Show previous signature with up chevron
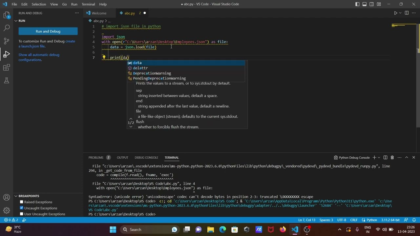420x236 pixels. click(x=131, y=119)
